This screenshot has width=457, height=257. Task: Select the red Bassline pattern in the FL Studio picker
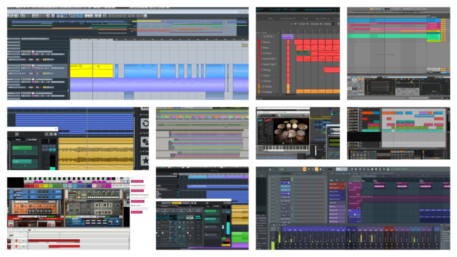point(337,184)
